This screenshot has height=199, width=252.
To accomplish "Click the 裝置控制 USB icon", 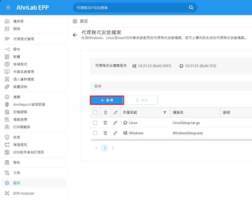I will click(7, 87).
